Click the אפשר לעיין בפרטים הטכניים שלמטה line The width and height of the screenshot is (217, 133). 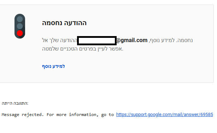pos(83,49)
